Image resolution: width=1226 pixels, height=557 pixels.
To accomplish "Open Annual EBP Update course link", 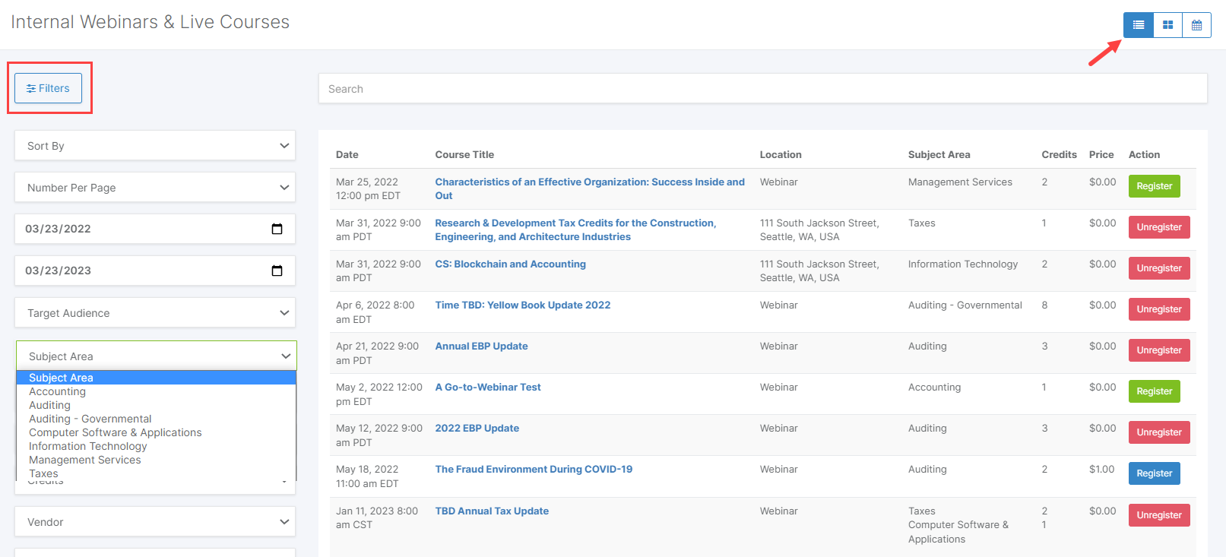I will click(x=481, y=346).
